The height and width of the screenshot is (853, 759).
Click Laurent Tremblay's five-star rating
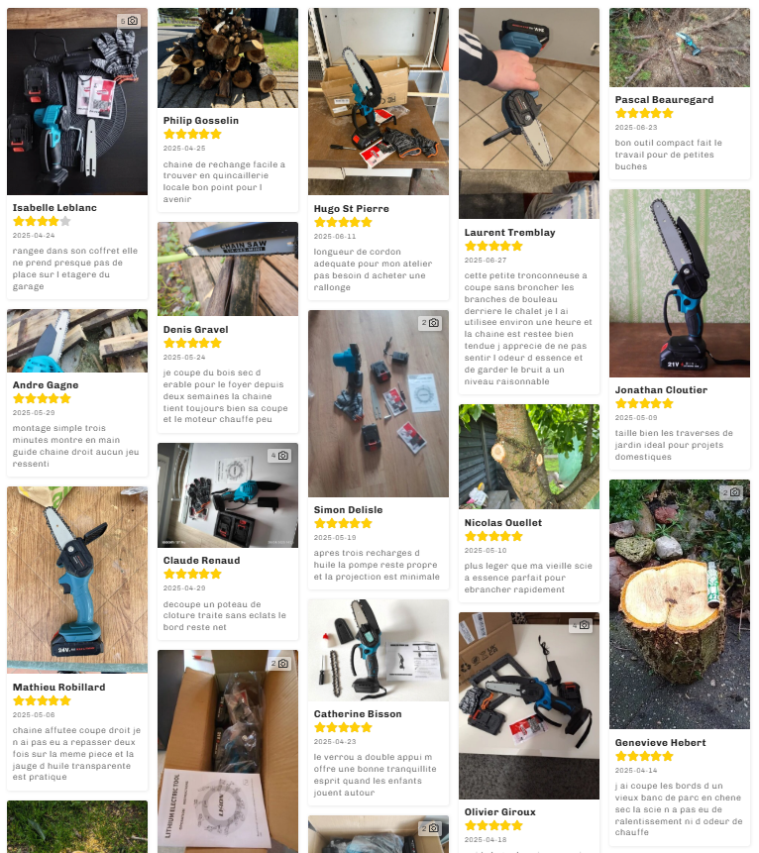pos(493,246)
